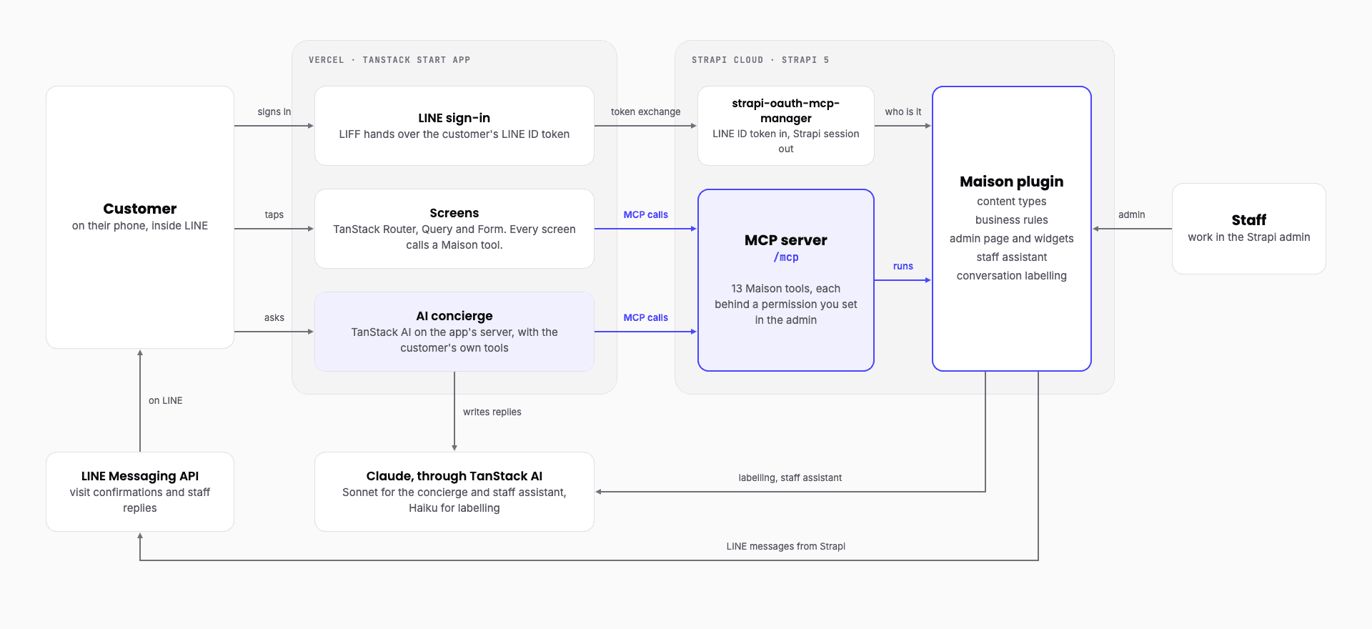Click the "Screens" heading
Viewport: 1372px width, 629px height.
pos(454,213)
